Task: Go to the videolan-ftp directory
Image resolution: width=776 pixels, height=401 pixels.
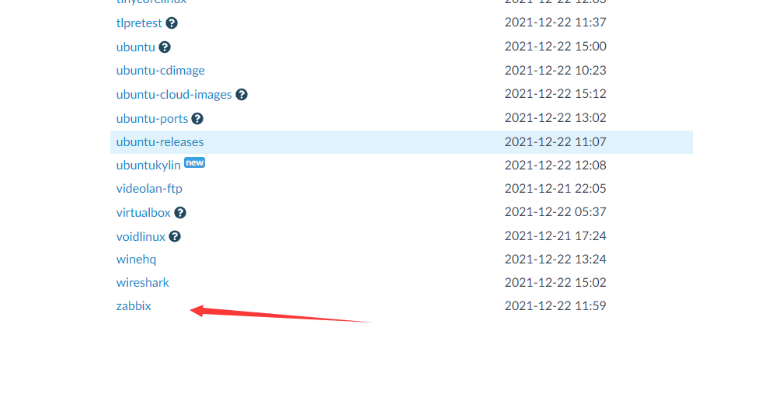Action: pos(149,189)
